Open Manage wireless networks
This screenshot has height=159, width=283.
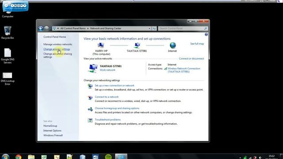click(58, 44)
